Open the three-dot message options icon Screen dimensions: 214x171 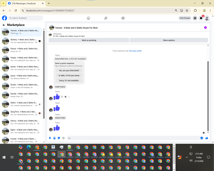(69, 97)
